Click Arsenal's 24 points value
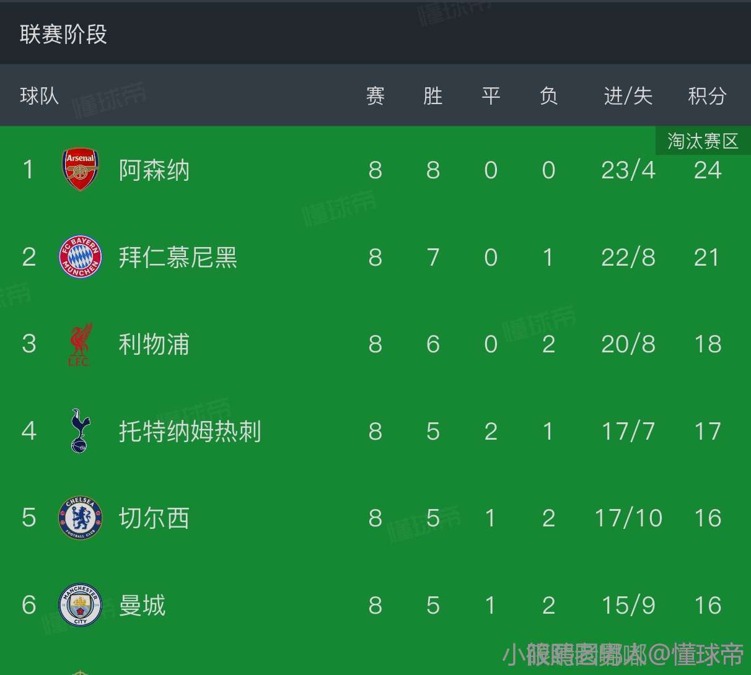751x675 pixels. 708,170
